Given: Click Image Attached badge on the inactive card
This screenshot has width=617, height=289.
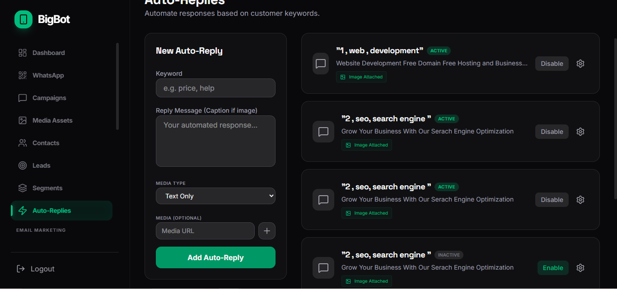Looking at the screenshot, I should point(367,281).
